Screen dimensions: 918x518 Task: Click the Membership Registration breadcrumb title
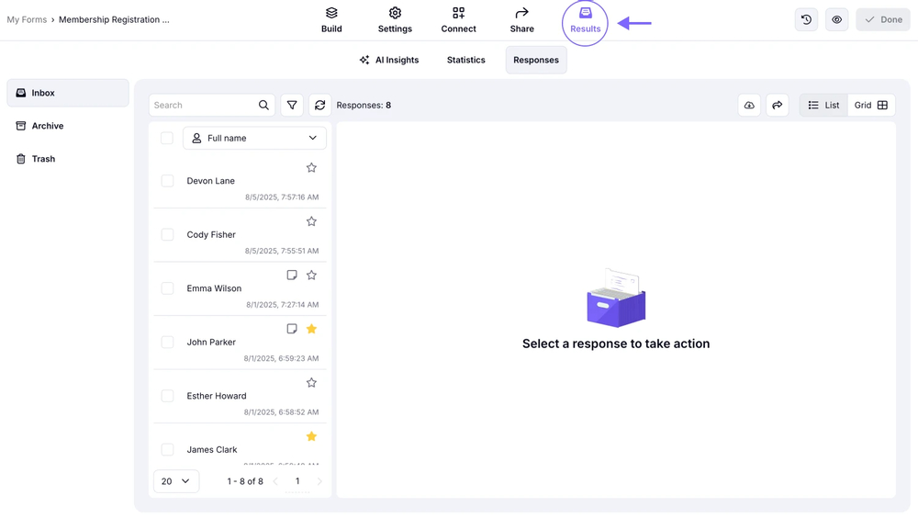coord(114,19)
